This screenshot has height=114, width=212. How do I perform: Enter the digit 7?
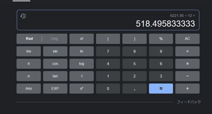tap(108, 51)
